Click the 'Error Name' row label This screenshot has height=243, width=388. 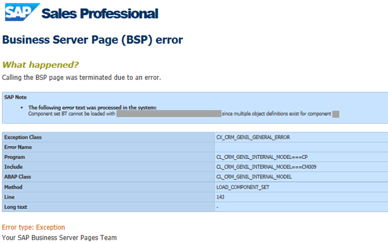point(18,147)
